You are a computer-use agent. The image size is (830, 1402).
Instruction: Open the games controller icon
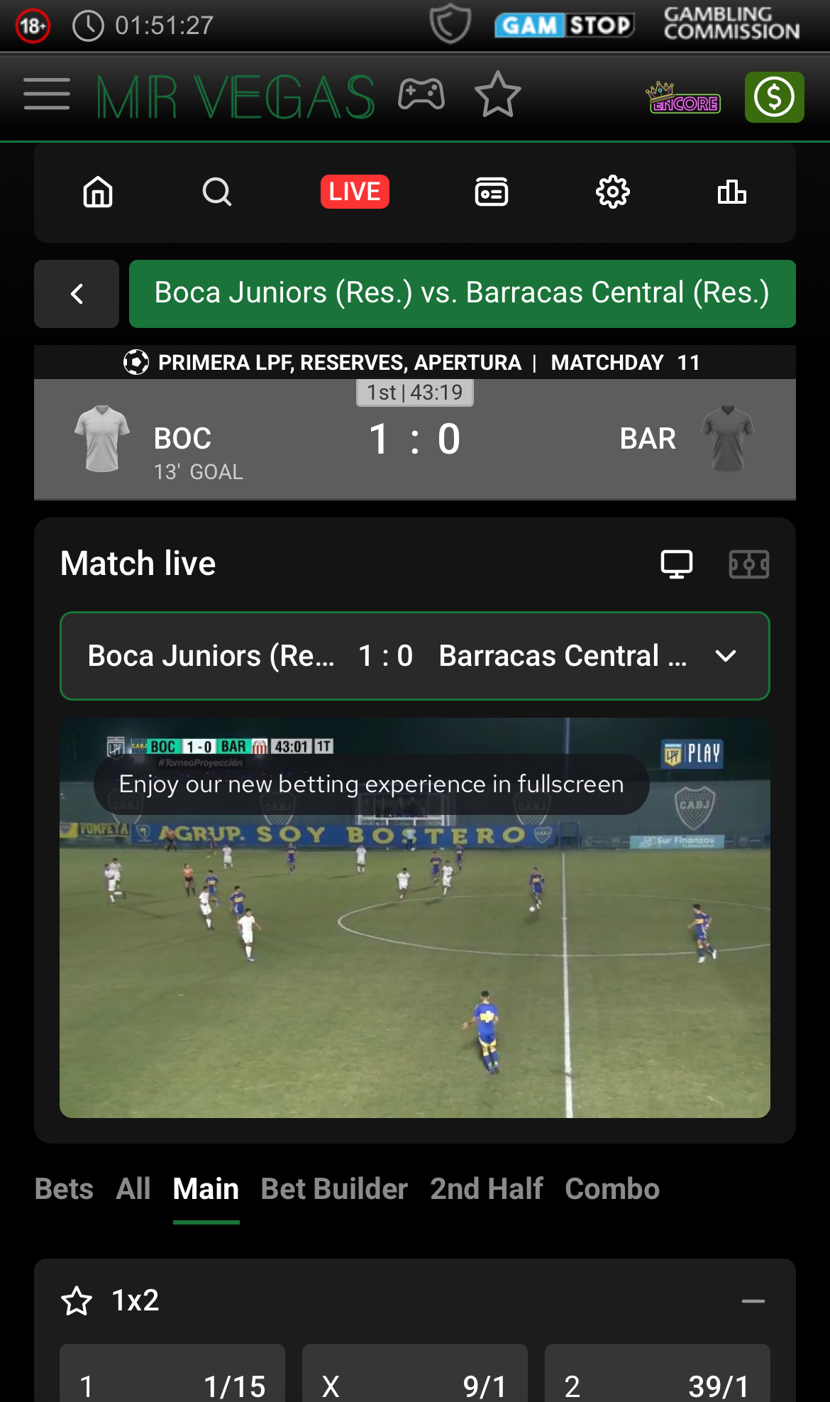click(421, 94)
